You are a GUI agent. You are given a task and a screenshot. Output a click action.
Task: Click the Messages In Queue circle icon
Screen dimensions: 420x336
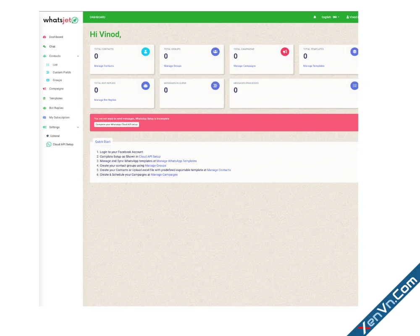click(x=215, y=85)
